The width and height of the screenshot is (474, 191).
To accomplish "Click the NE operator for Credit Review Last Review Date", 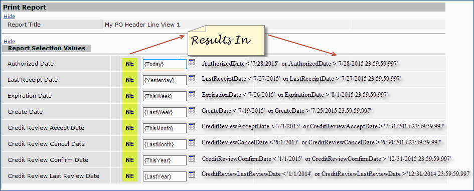I will click(130, 176).
